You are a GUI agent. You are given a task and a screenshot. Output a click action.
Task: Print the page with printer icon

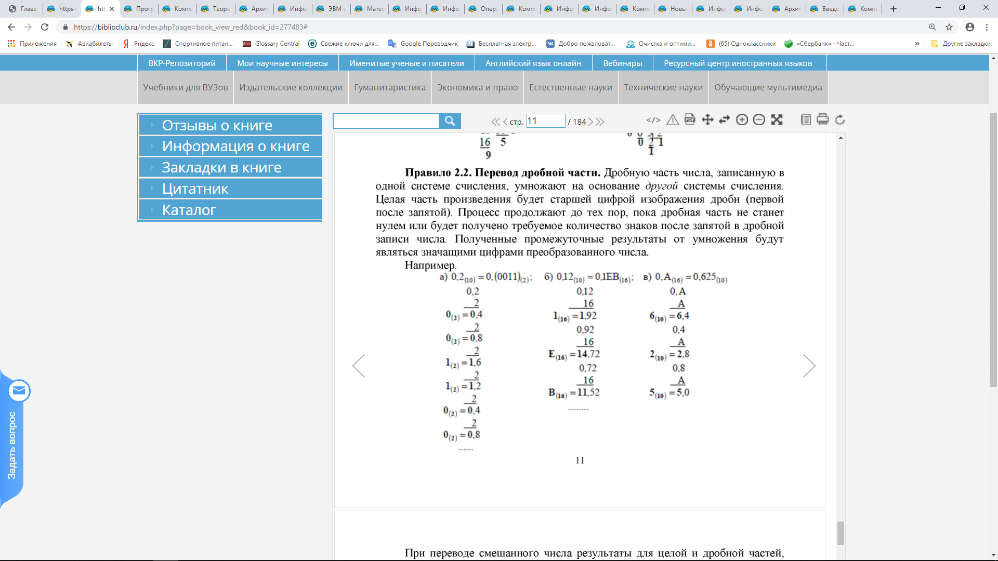(822, 120)
